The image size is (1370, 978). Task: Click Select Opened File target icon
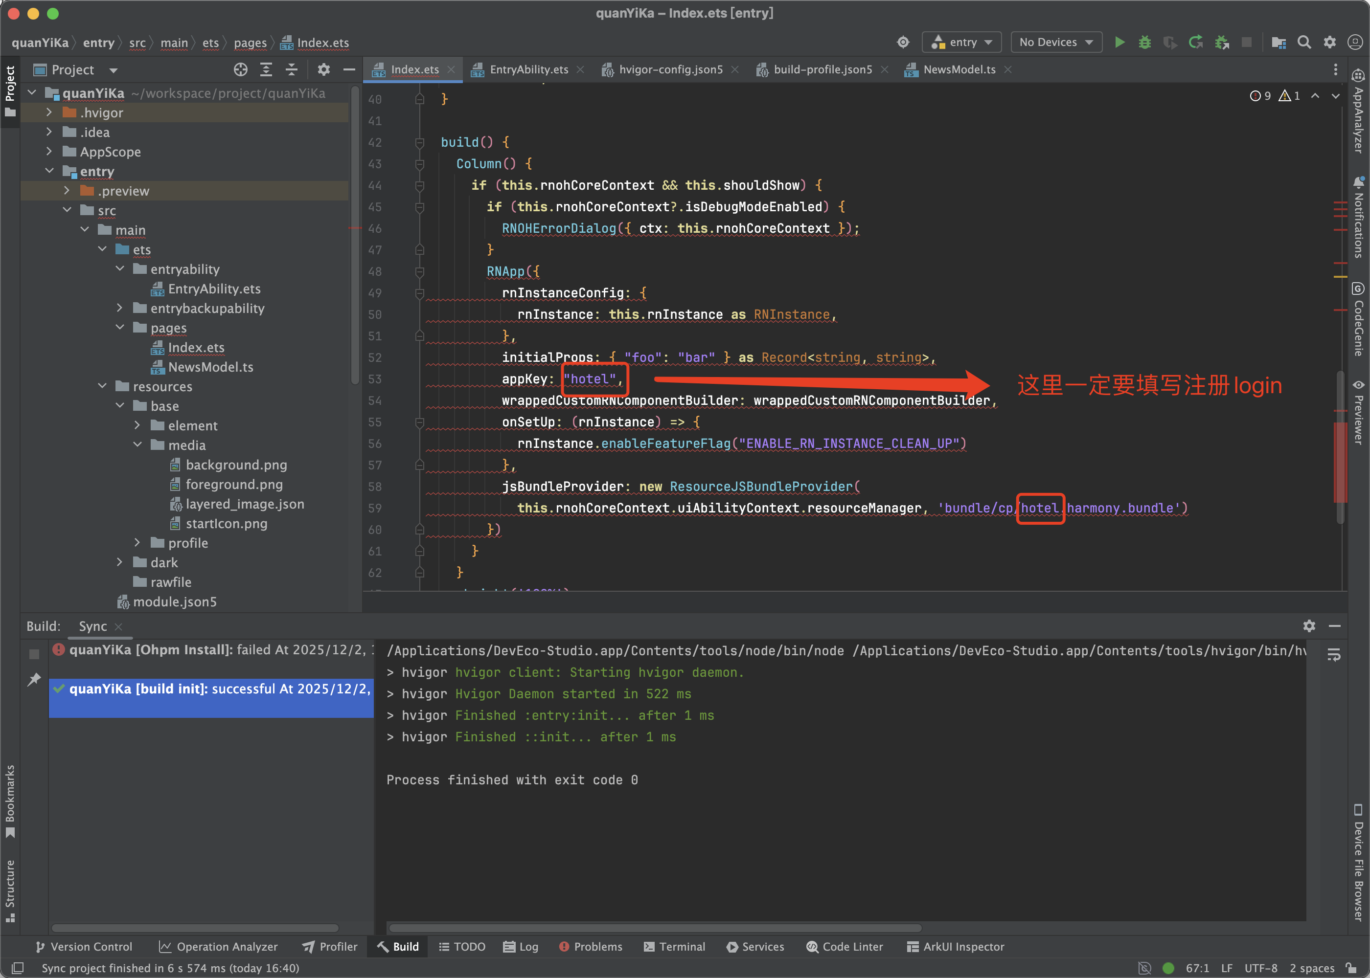click(x=240, y=70)
